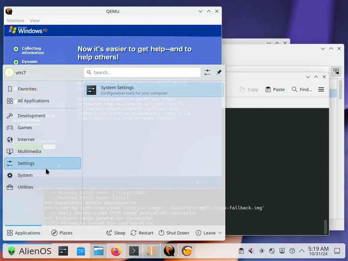Minimize the QEMU window
The image size is (348, 261).
[201, 11]
